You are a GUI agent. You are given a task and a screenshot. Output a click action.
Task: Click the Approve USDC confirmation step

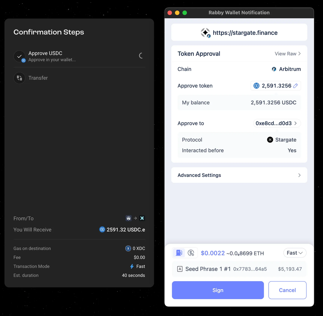(x=79, y=56)
